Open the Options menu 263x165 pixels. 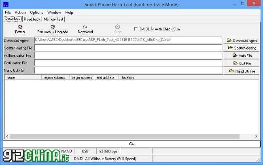[36, 13]
